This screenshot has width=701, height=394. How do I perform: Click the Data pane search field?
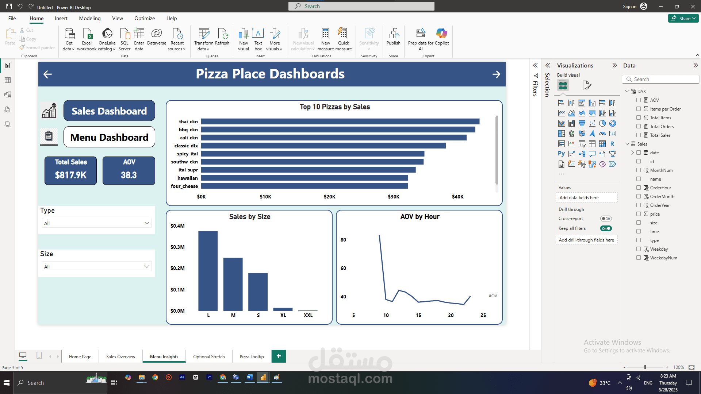click(661, 79)
